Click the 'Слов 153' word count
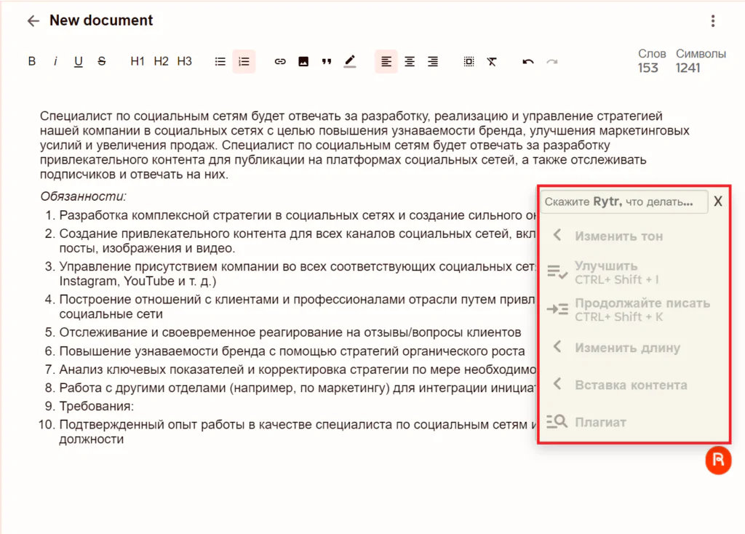This screenshot has width=745, height=534. click(651, 61)
